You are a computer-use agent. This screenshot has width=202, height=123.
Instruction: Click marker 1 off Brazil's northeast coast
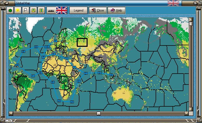[33, 76]
